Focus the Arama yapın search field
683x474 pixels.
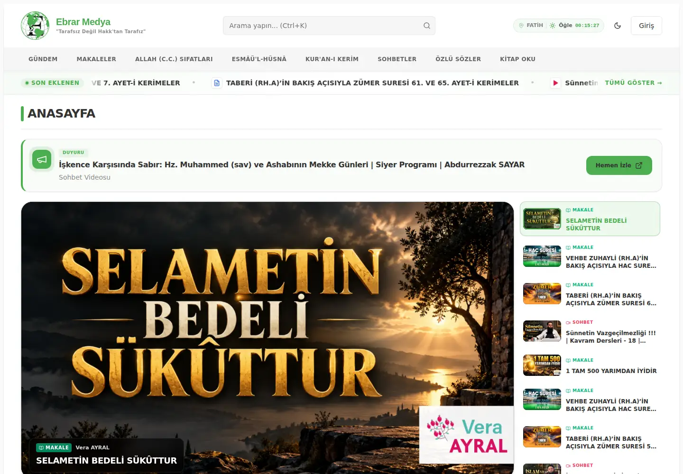tap(329, 26)
